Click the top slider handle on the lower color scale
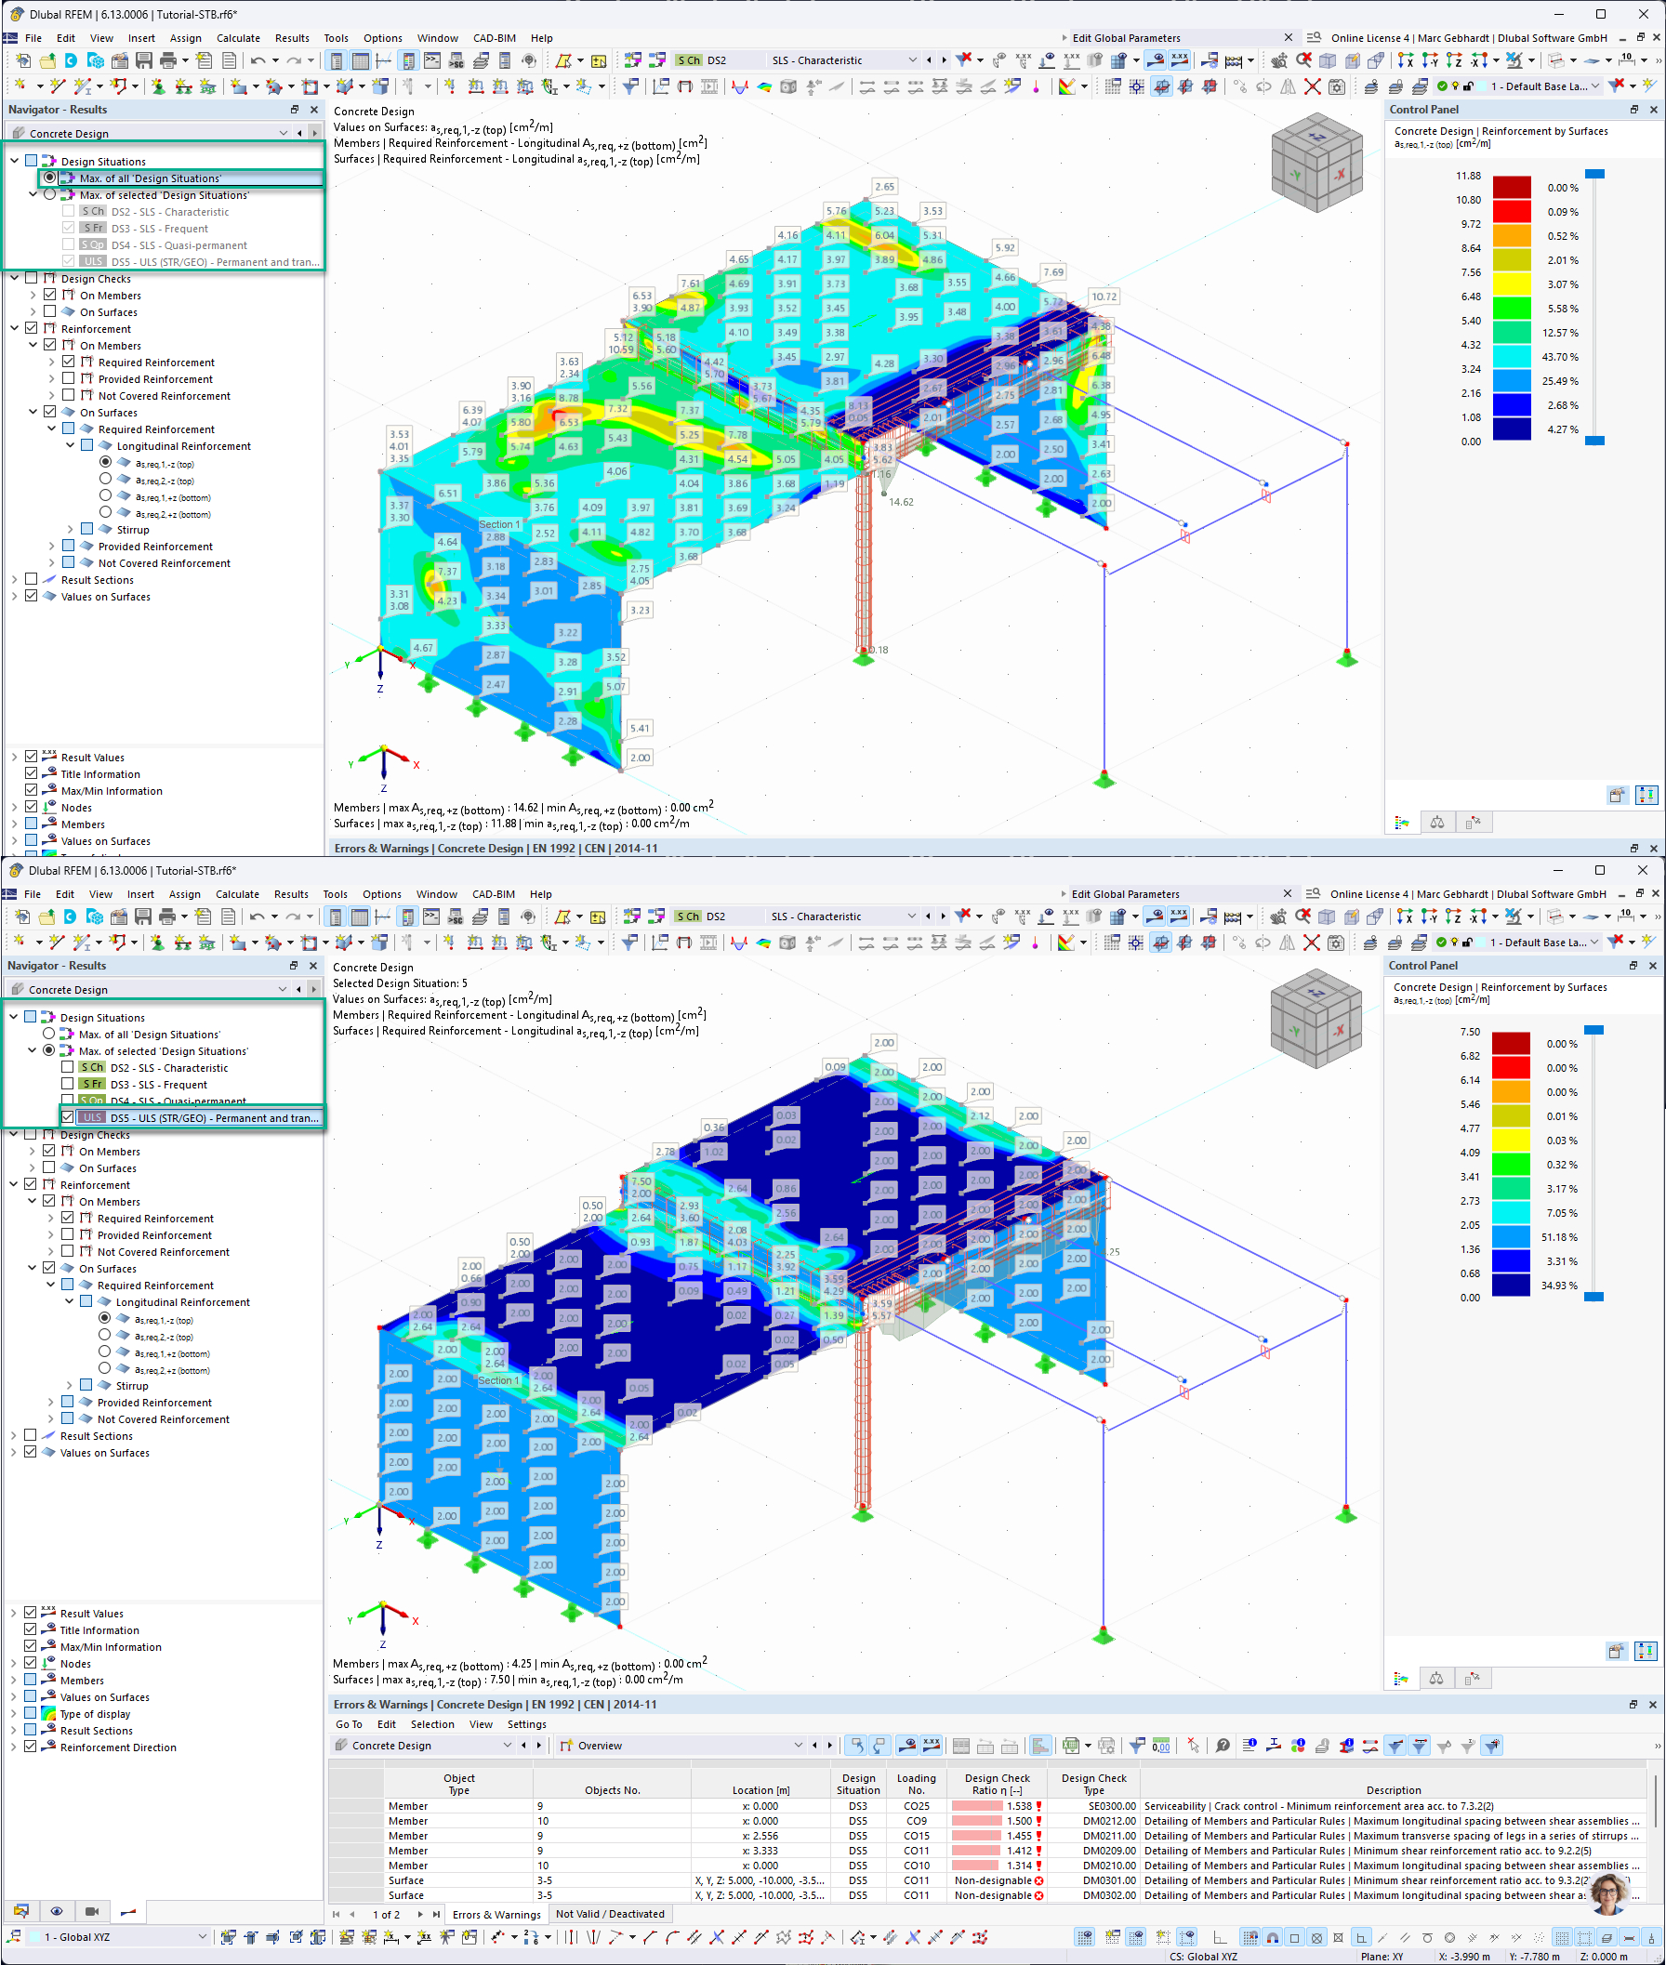Image resolution: width=1666 pixels, height=1965 pixels. [x=1593, y=1030]
